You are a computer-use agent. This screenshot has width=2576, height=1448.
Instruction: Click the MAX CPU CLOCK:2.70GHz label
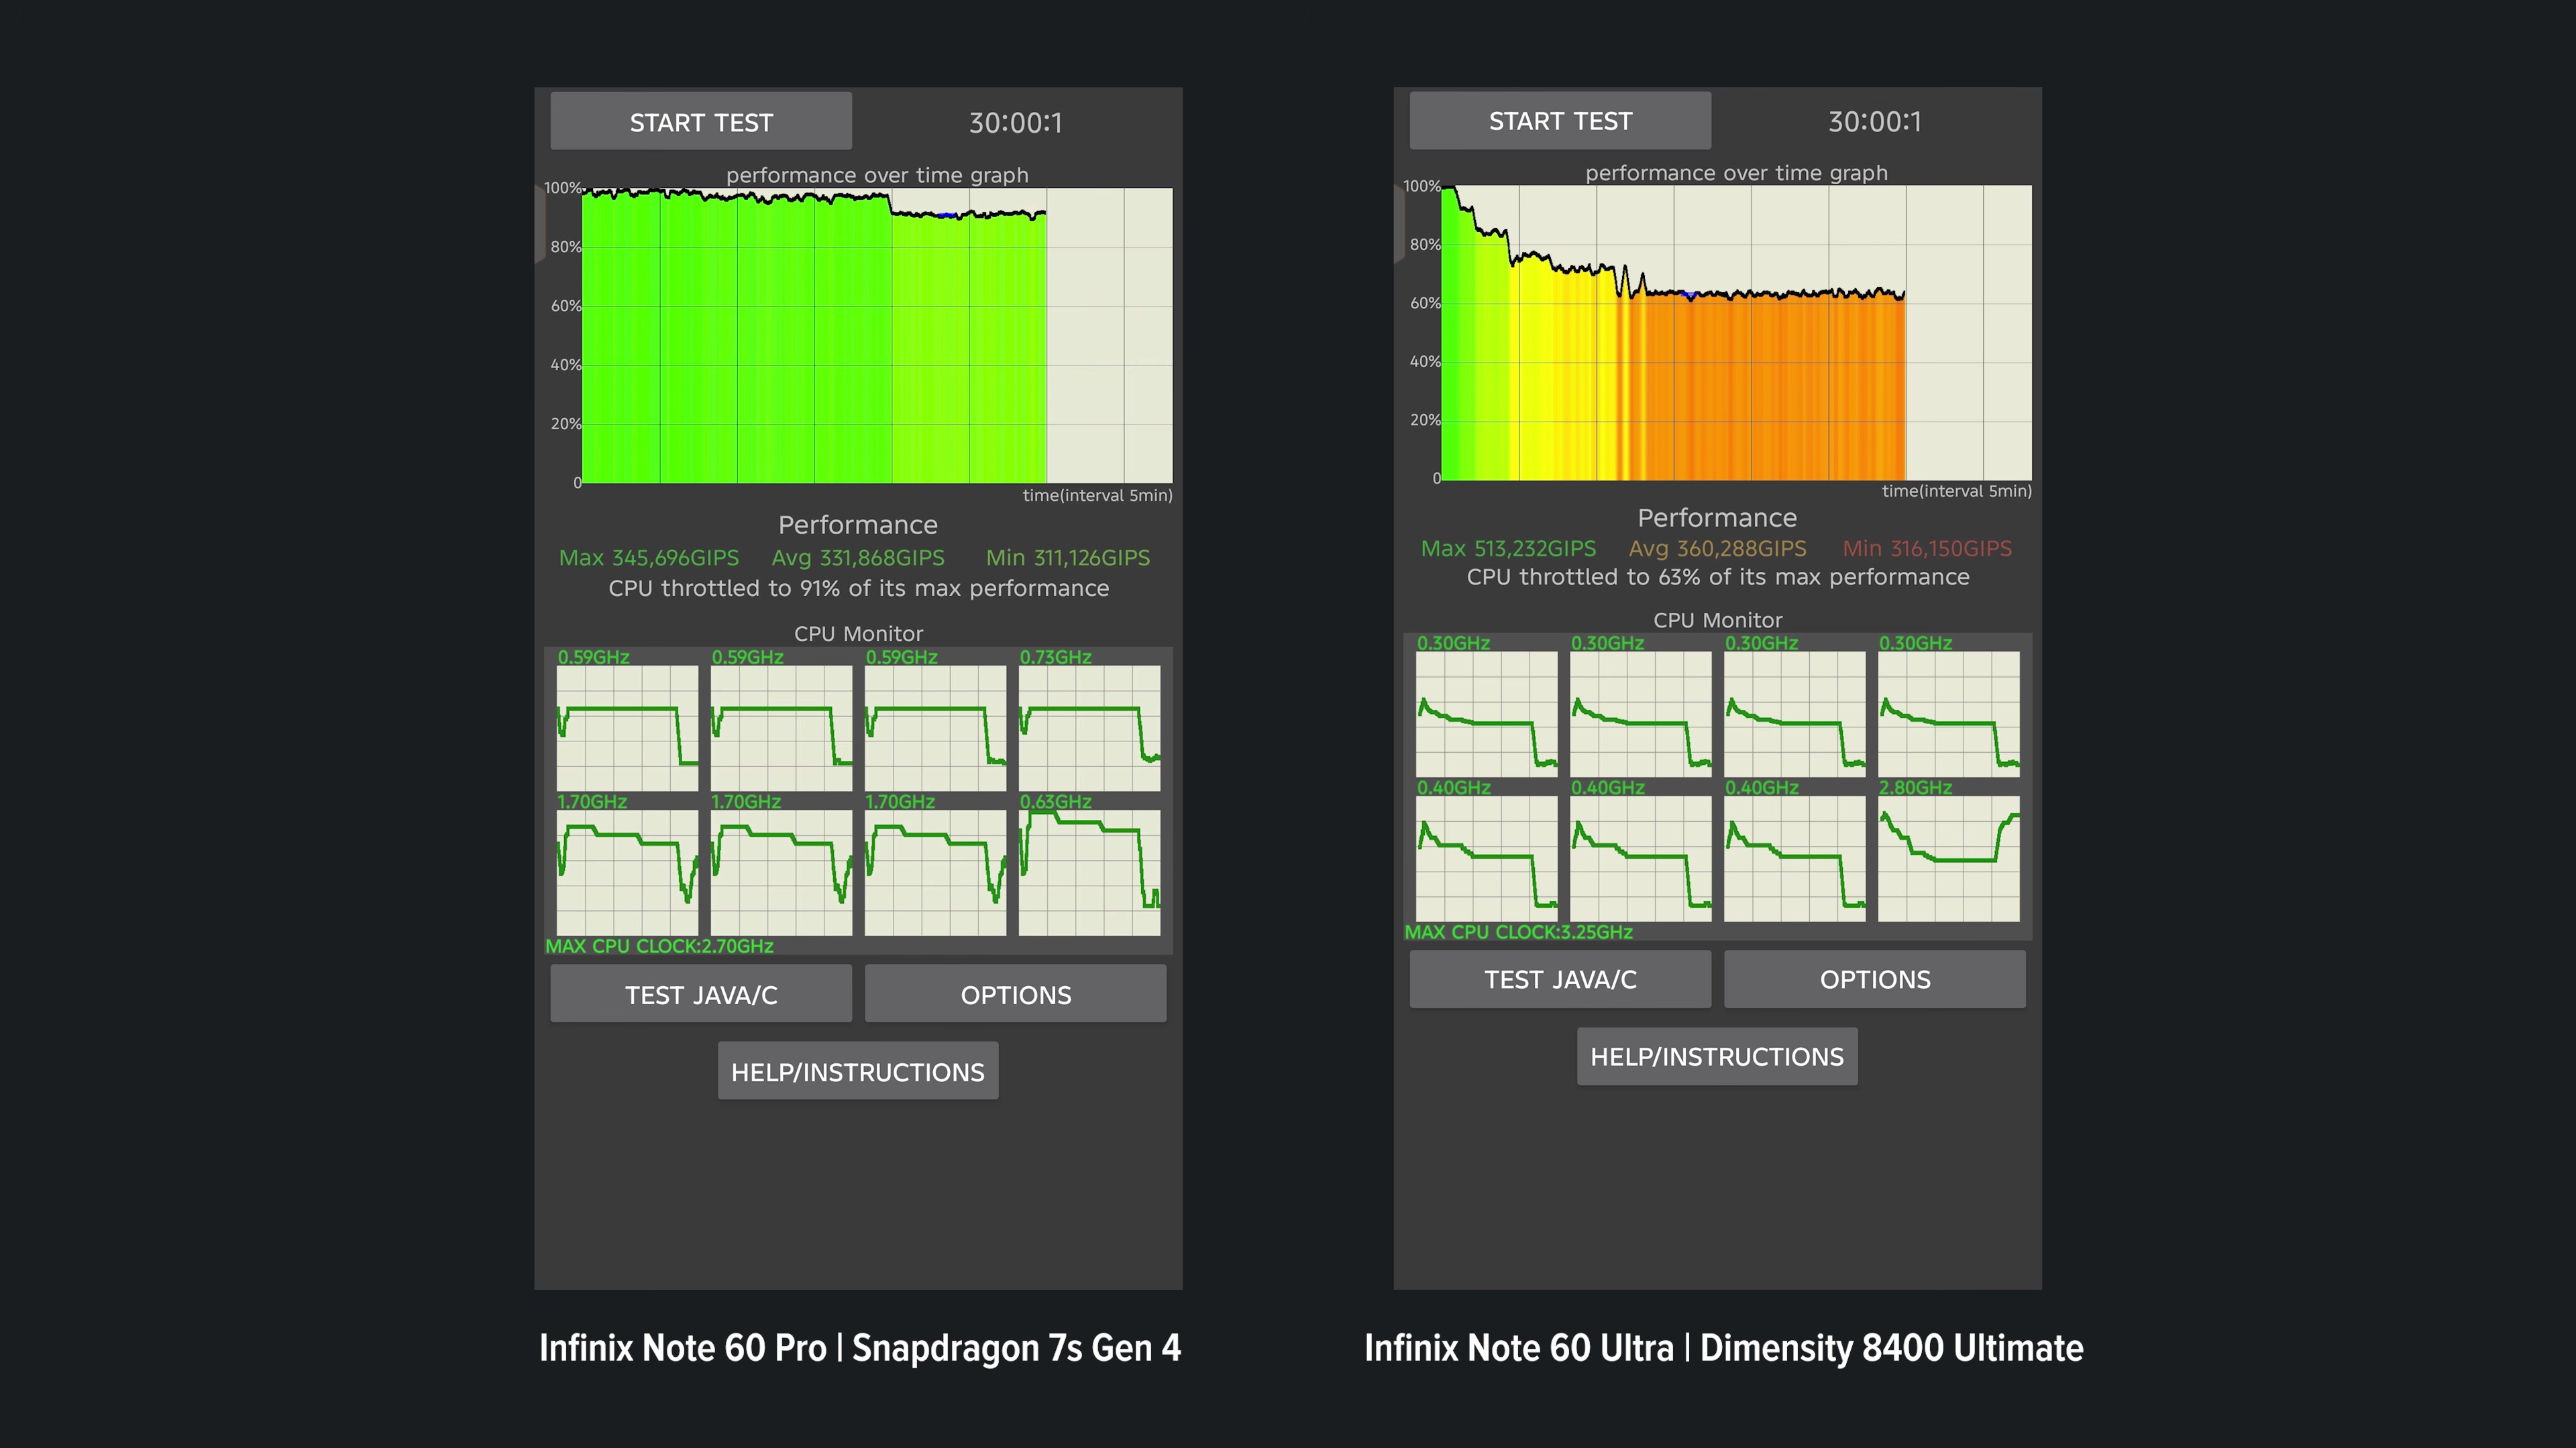point(659,947)
